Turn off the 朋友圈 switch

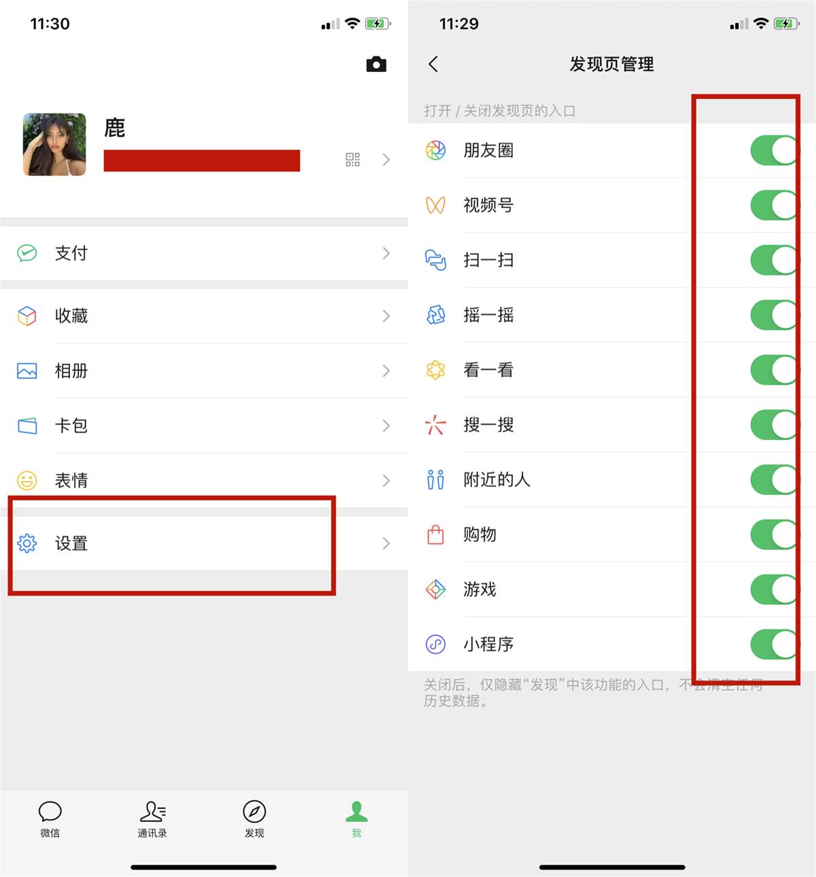click(x=774, y=150)
